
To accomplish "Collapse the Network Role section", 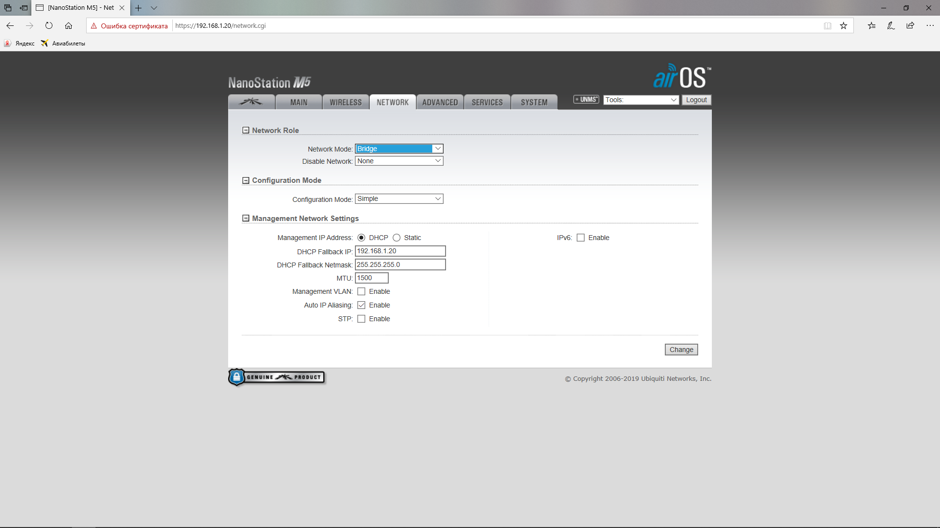I will [x=246, y=131].
